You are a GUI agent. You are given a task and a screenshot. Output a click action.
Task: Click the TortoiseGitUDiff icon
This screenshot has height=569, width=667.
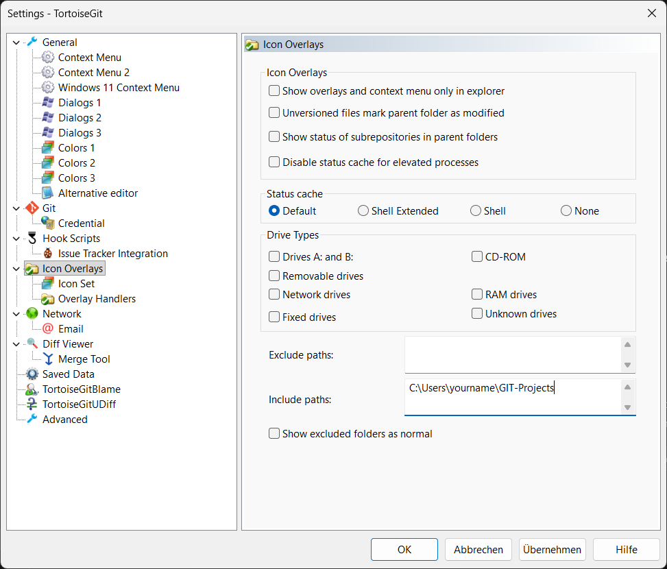coord(32,404)
